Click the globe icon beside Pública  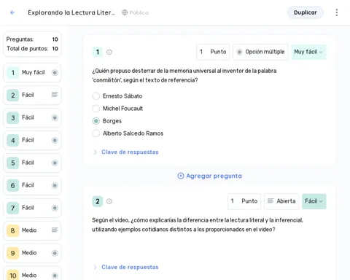pos(125,12)
